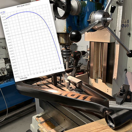Image resolution: width=132 pixels, height=132 pixels.
Task: Click the copper Stoll logo on the frame
Action: pos(72,95)
